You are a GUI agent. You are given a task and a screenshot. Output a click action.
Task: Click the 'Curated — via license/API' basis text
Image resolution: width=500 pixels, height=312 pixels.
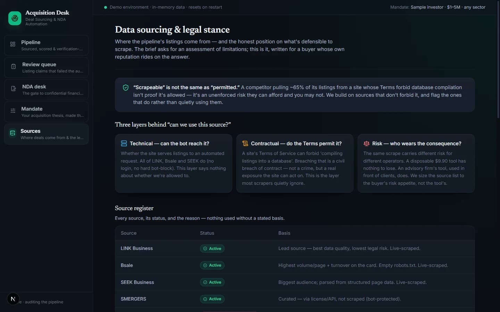[x=340, y=299]
